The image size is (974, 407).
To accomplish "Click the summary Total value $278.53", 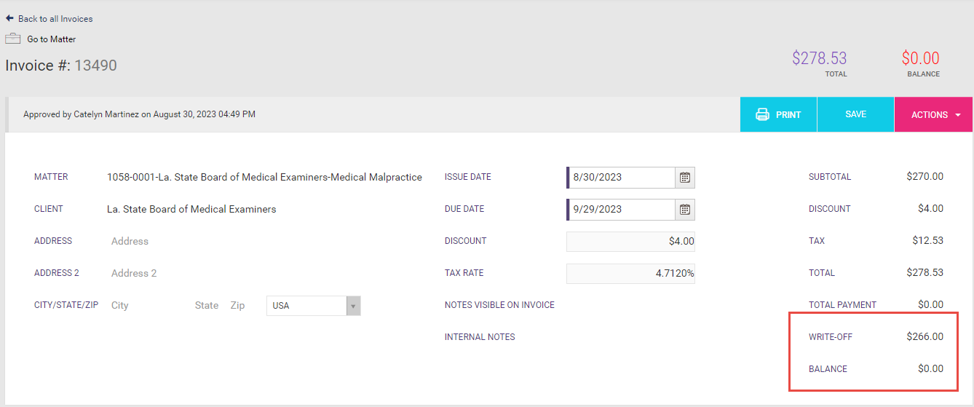I will click(925, 273).
